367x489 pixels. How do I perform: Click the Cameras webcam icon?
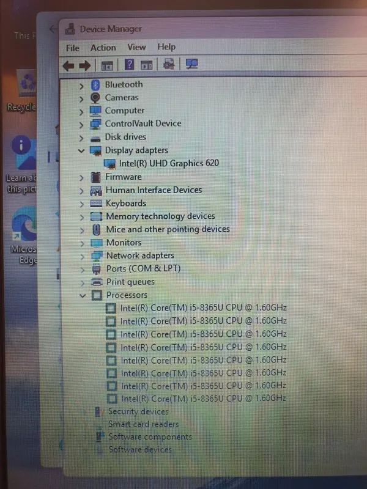[x=95, y=98]
